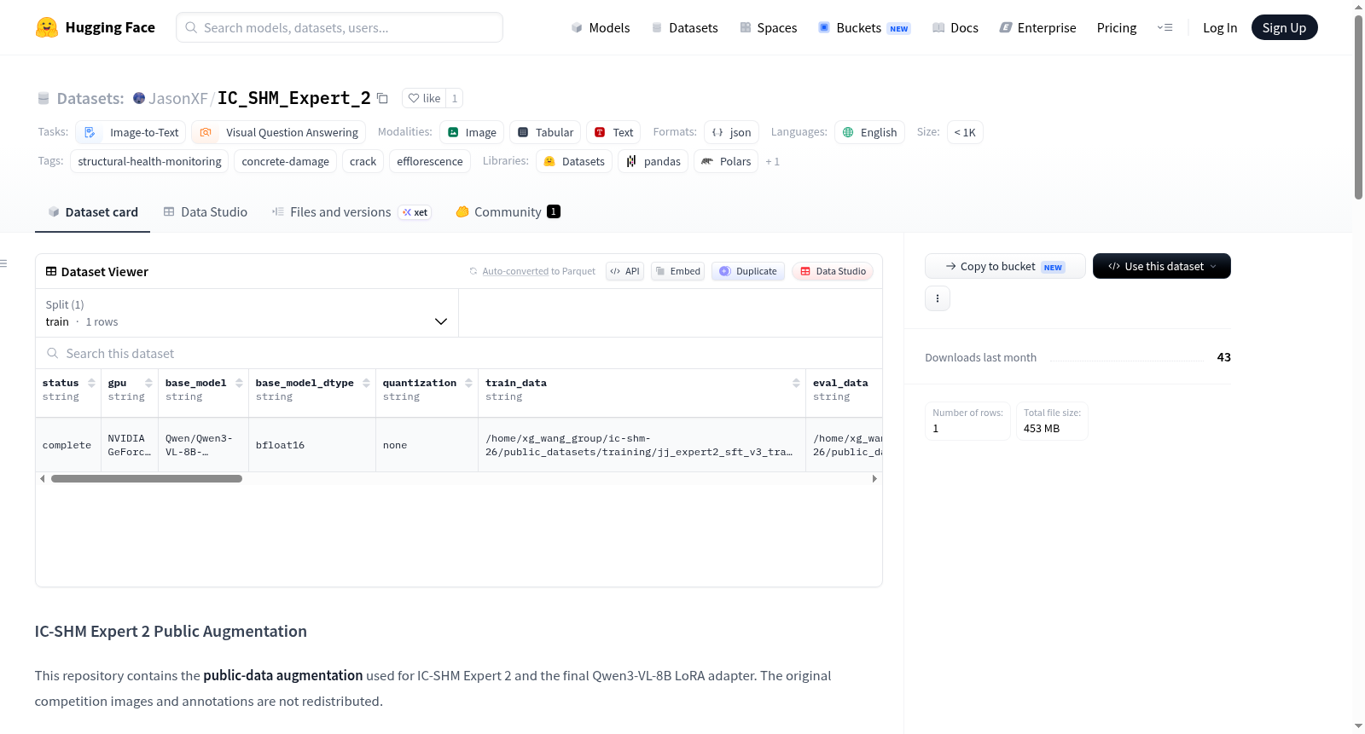This screenshot has width=1365, height=734.
Task: Click the 'complete' status cell
Action: click(x=67, y=445)
